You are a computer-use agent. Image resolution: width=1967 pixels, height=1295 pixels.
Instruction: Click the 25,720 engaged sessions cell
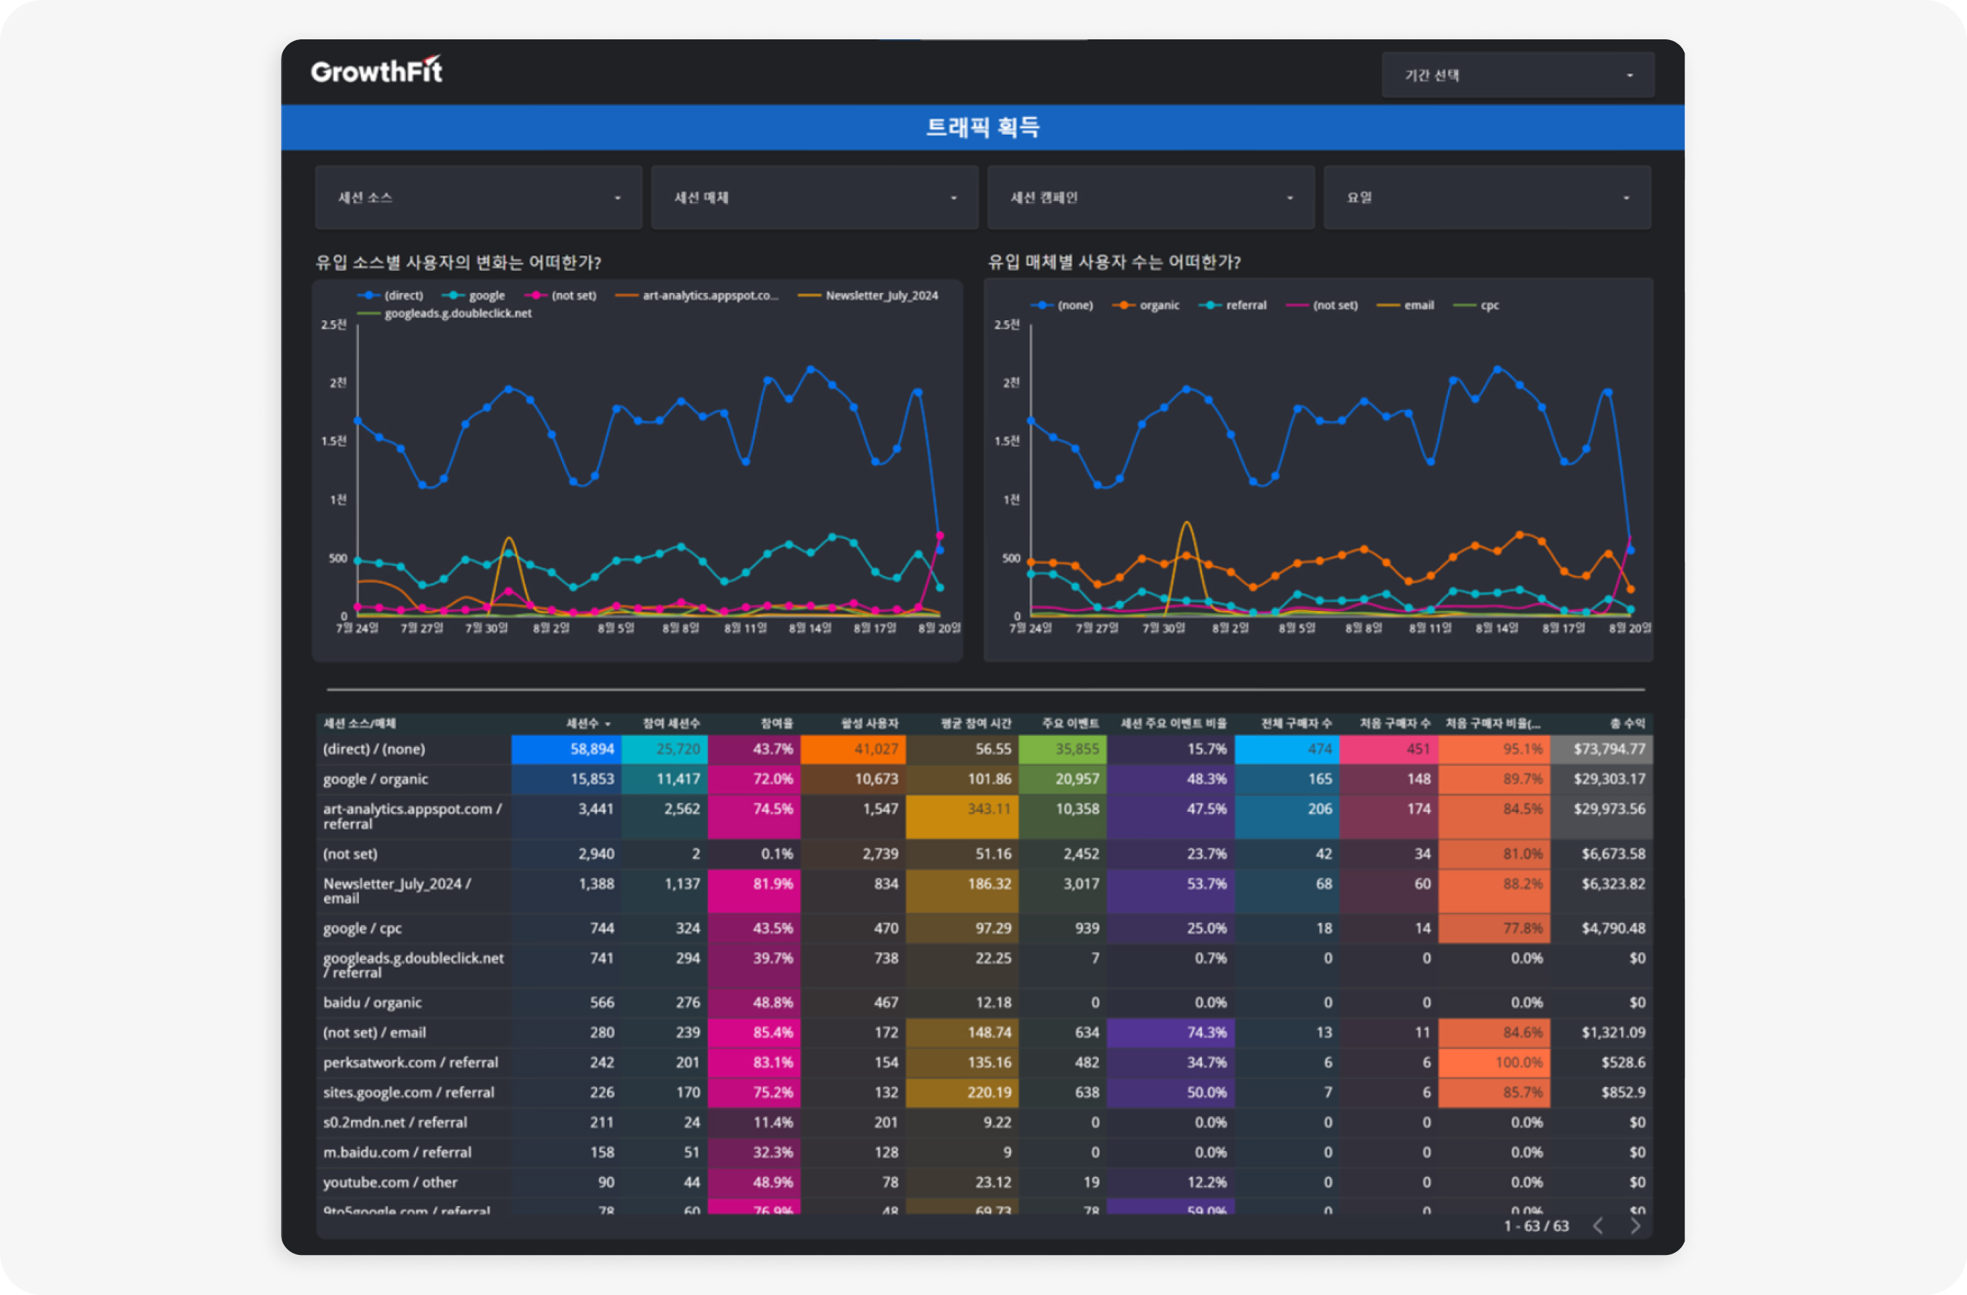tap(665, 749)
